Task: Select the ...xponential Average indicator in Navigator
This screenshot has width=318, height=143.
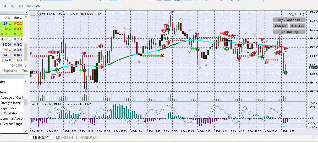Action: 12,119
